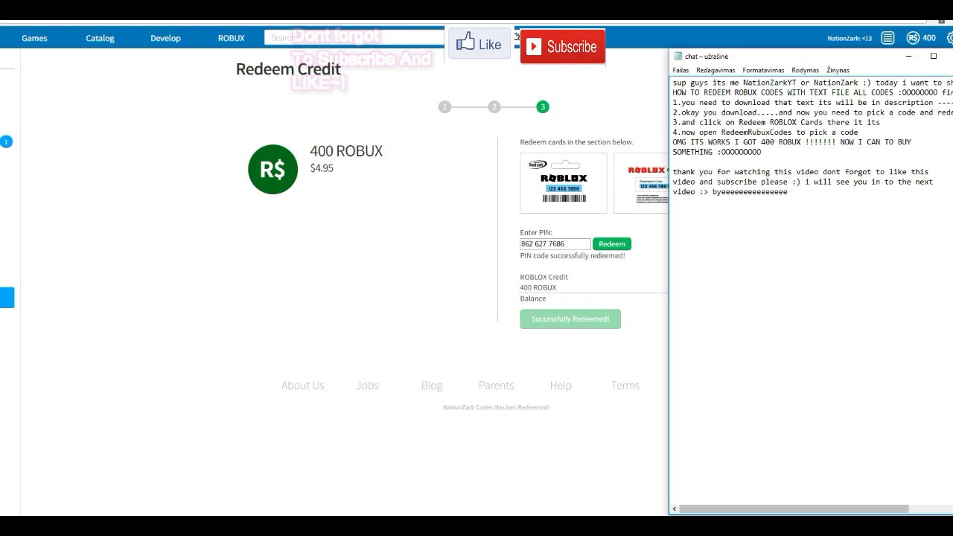Open the Games page in Roblox navigation
The height and width of the screenshot is (536, 953).
pyautogui.click(x=34, y=38)
